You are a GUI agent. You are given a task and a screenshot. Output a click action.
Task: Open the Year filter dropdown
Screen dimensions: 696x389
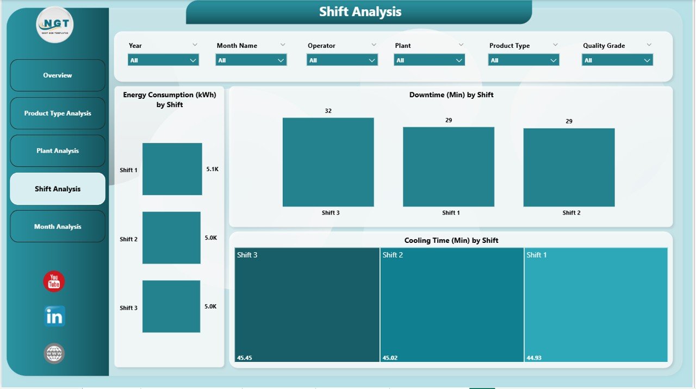coord(163,60)
